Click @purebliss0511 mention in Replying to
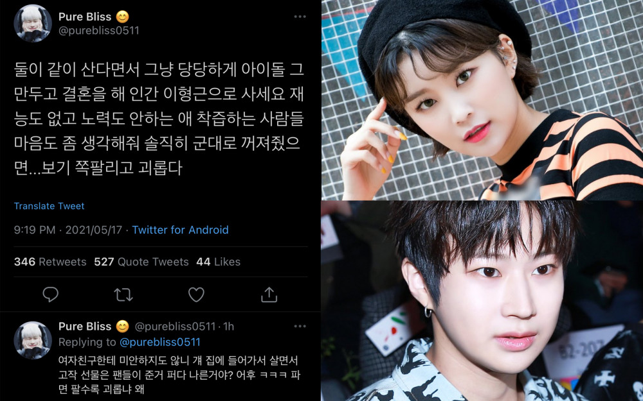 (160, 342)
